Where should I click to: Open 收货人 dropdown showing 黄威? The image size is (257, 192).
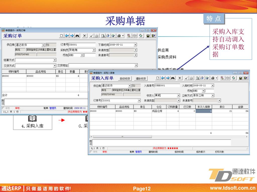click(178, 95)
